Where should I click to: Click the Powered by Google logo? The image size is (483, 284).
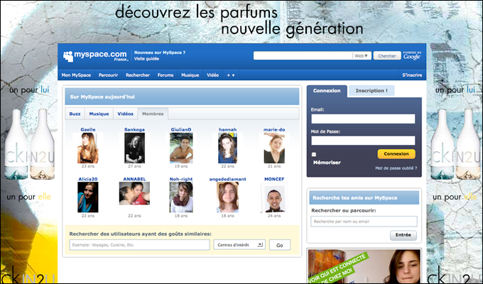[412, 56]
